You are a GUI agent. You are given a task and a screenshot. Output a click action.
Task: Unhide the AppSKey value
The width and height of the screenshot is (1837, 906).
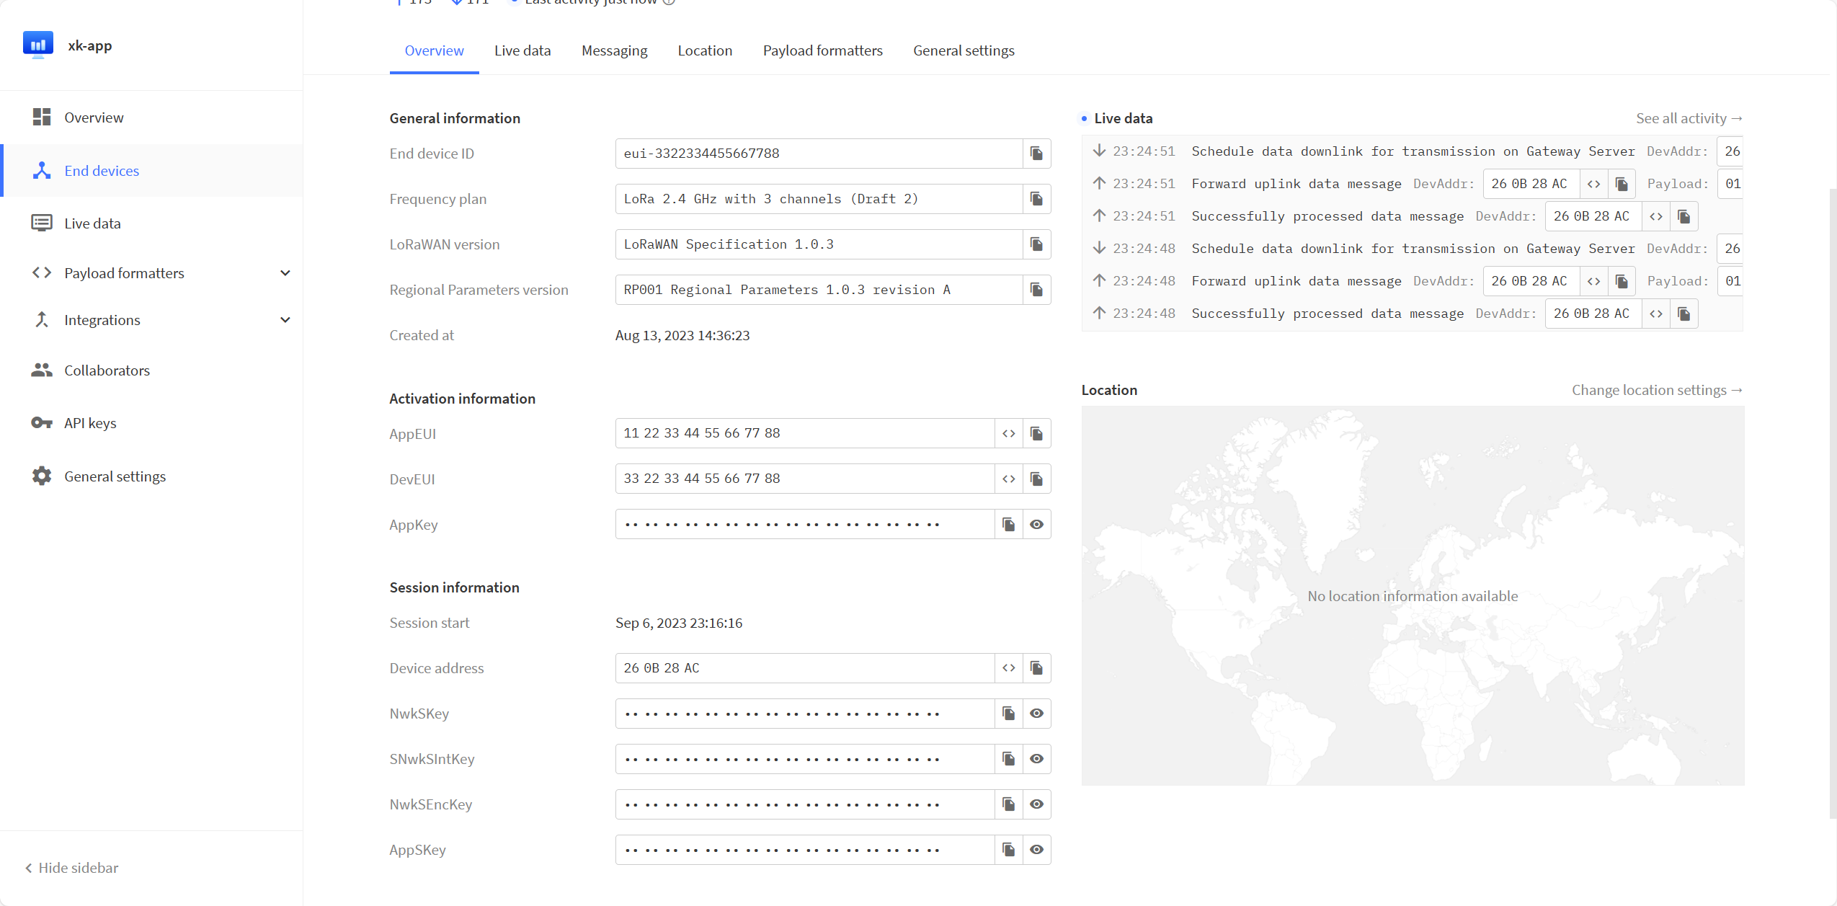point(1036,850)
